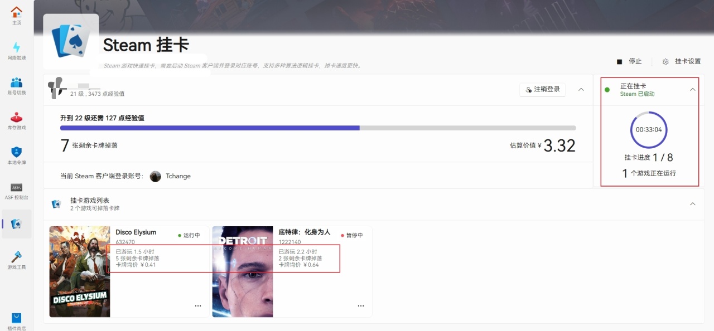Click the level experience progress bar
The height and width of the screenshot is (331, 714).
[x=318, y=128]
